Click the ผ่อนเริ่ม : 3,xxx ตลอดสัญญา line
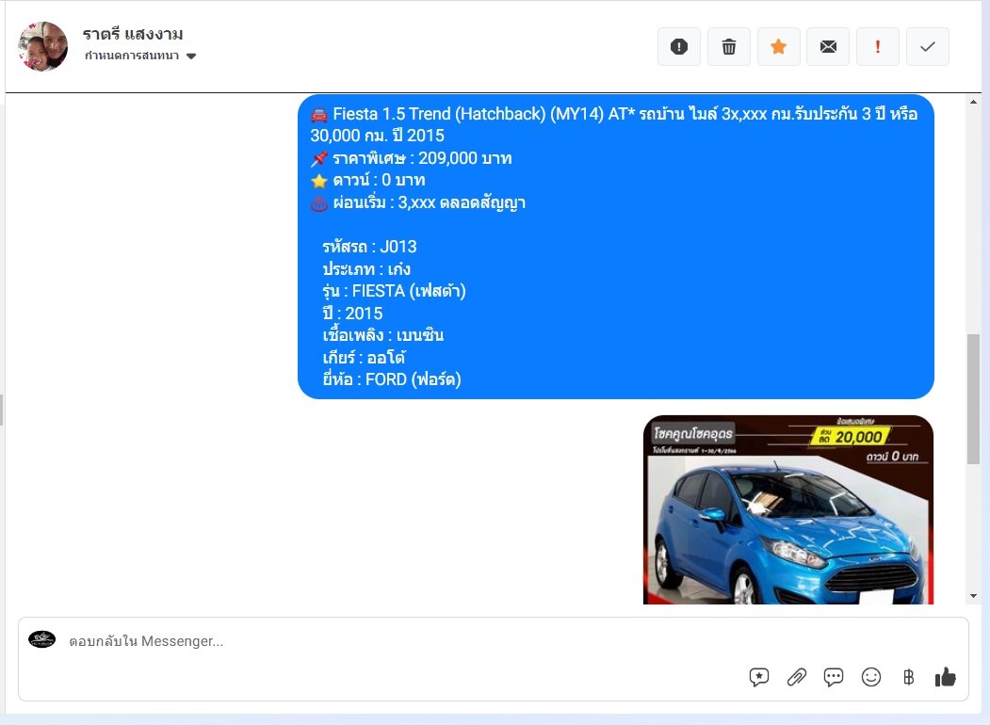The image size is (990, 725). point(418,202)
